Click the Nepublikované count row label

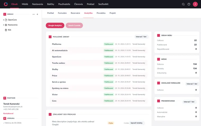(163, 49)
